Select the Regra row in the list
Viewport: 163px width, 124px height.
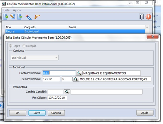pyautogui.click(x=75, y=32)
